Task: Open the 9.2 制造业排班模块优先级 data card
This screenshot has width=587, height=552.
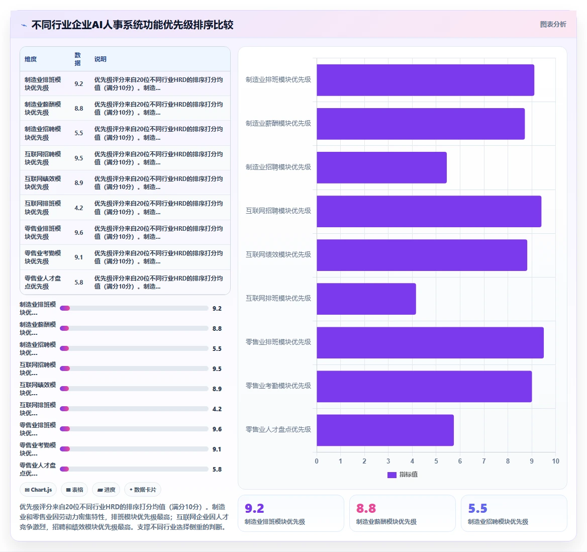Action: [291, 513]
